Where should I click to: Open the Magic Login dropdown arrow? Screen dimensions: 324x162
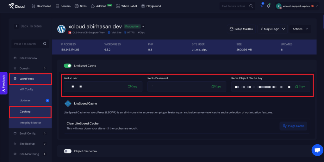coord(283,29)
